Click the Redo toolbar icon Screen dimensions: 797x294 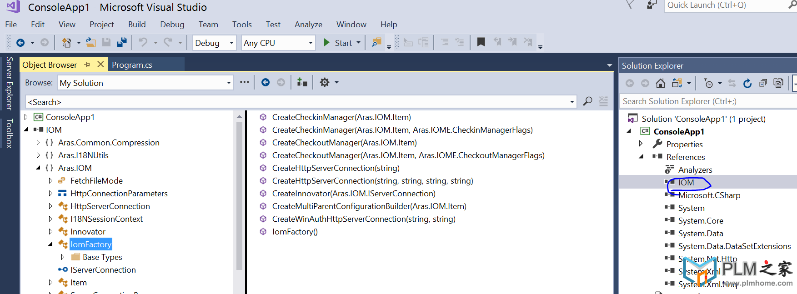[168, 42]
